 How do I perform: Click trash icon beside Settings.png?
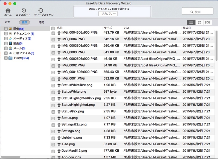[x=59, y=131]
